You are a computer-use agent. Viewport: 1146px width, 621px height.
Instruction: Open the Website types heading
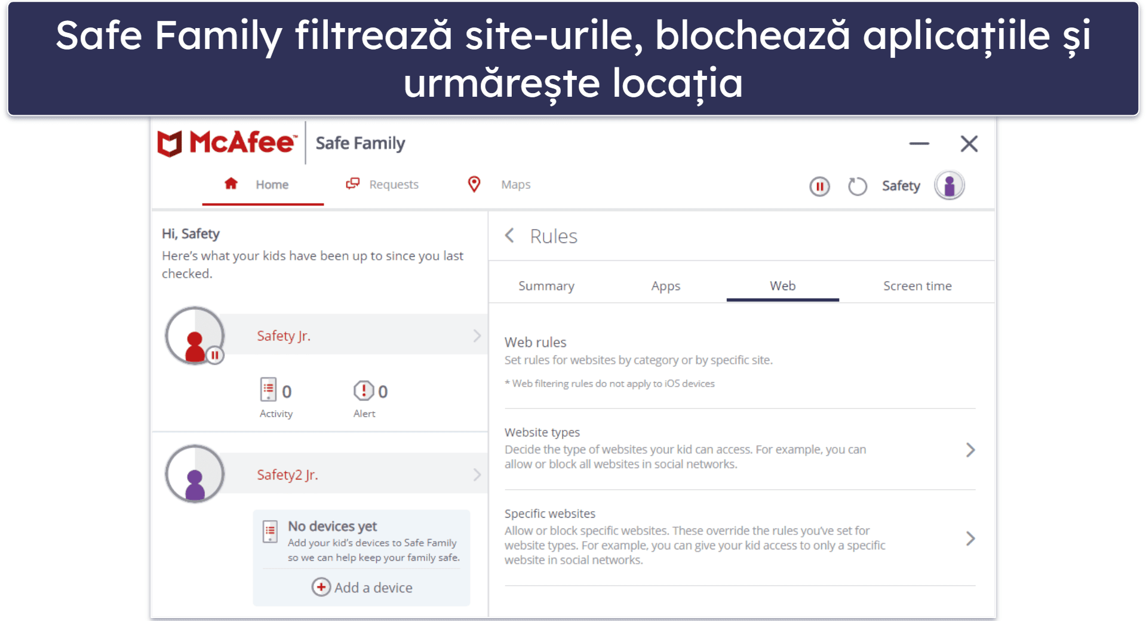[x=542, y=432]
